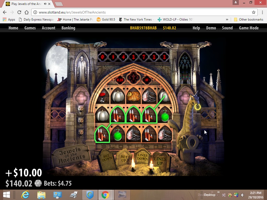Open the Game Mode option
267x200 pixels.
pyautogui.click(x=249, y=28)
